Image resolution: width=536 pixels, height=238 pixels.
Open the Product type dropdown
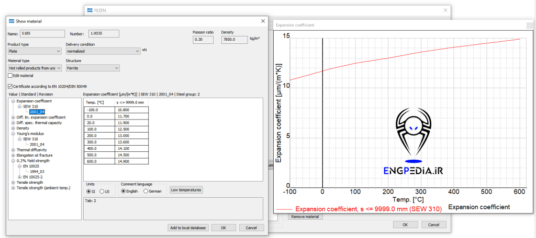(x=35, y=51)
